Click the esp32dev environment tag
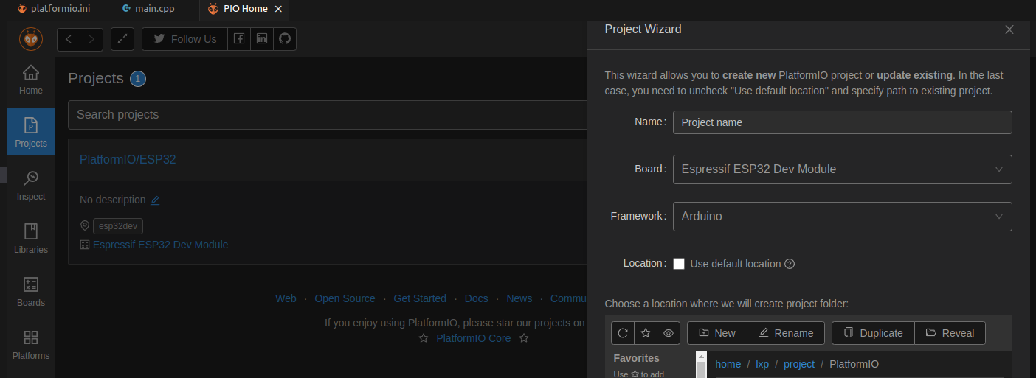Image resolution: width=1036 pixels, height=378 pixels. [118, 226]
